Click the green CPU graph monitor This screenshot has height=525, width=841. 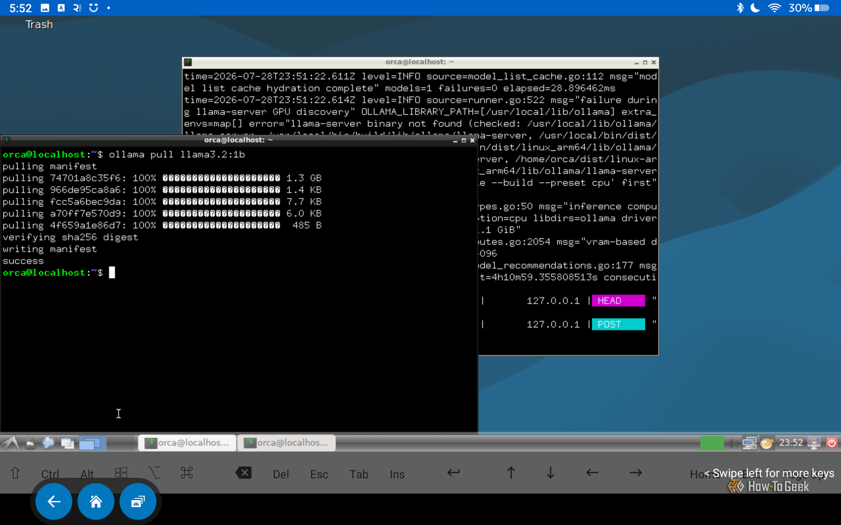(x=712, y=443)
